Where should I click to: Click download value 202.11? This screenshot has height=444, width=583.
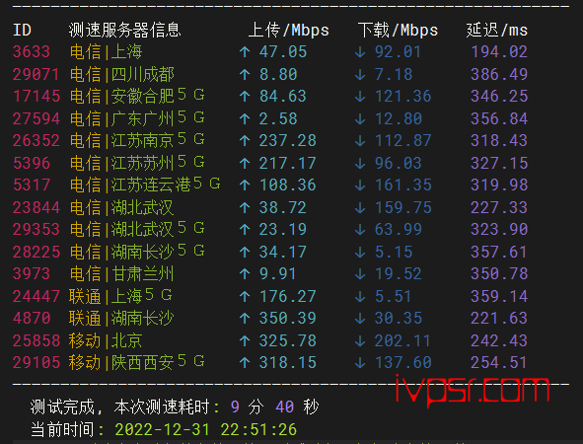coord(402,340)
